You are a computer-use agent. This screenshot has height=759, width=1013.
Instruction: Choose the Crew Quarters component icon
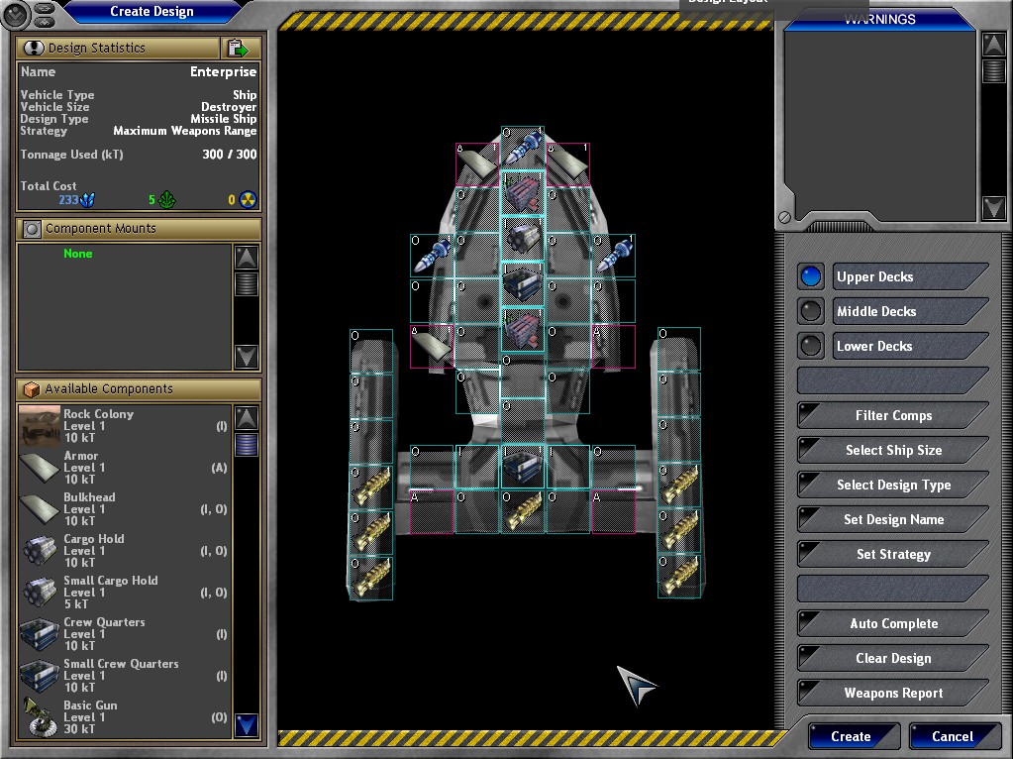40,634
